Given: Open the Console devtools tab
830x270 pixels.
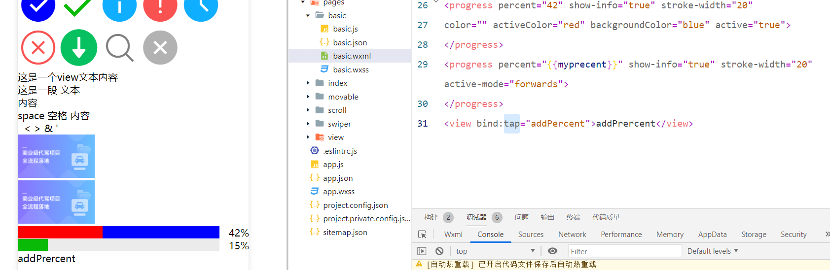Looking at the screenshot, I should (491, 235).
